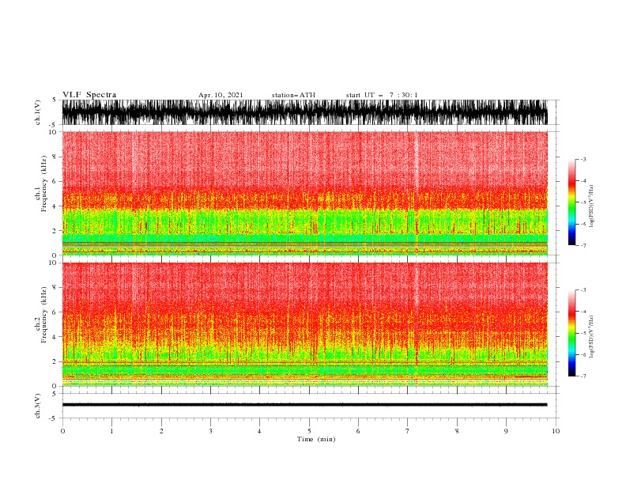Select the date "Apr. 10, 2021"
Screen dimensions: 626x484
221,95
